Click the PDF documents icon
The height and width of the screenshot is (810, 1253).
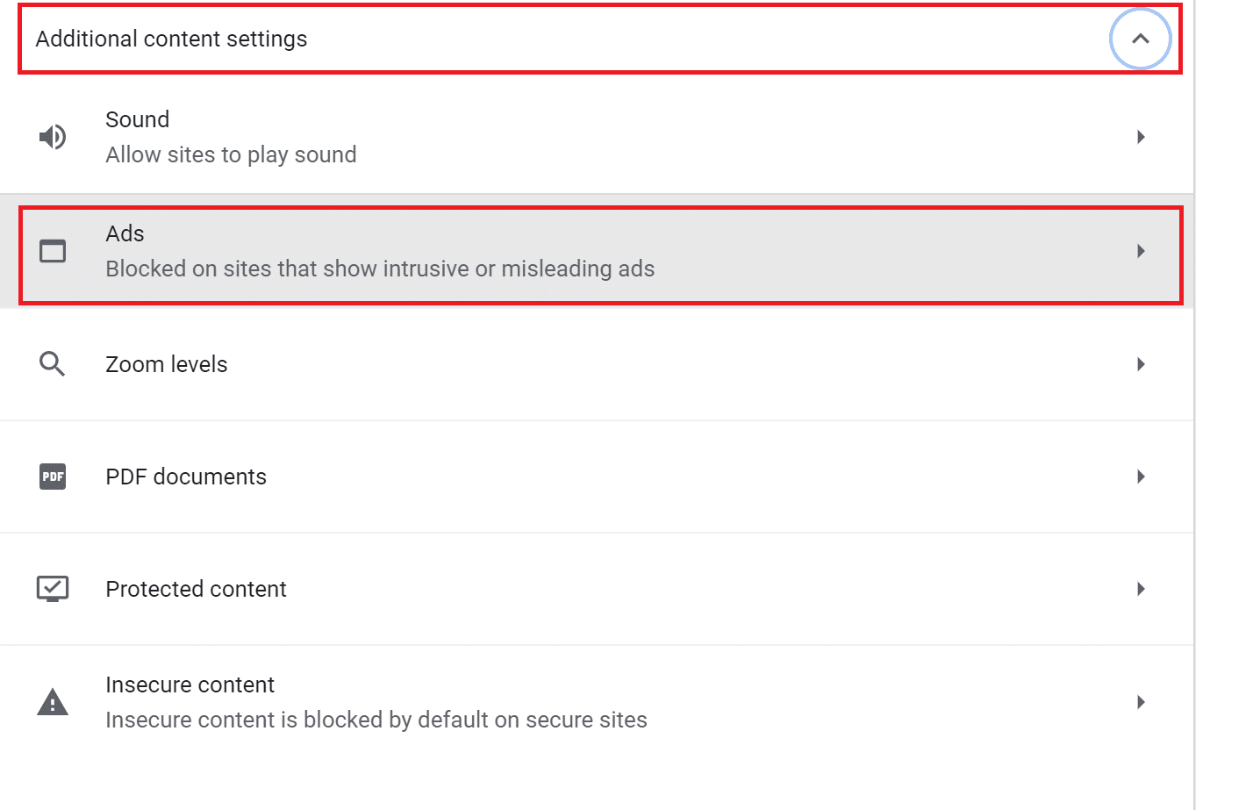click(53, 477)
